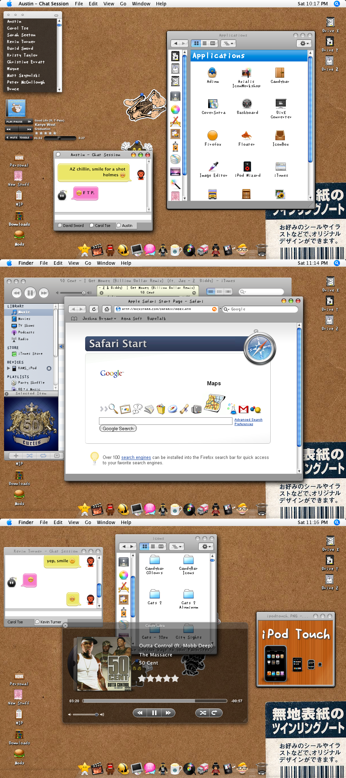346x778 pixels.
Task: Select the Floater goldfish icon
Action: [246, 135]
